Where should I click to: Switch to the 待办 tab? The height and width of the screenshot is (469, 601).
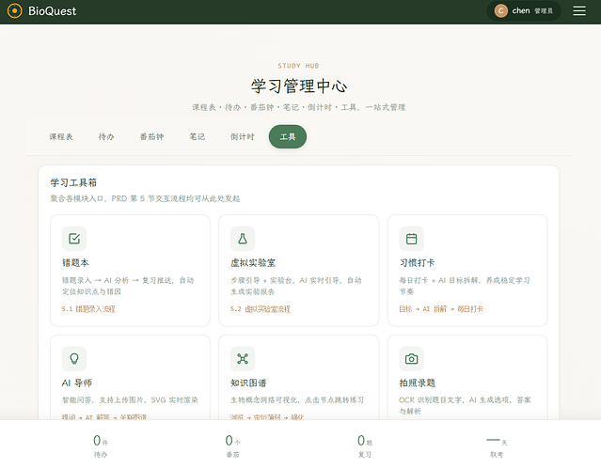pyautogui.click(x=106, y=137)
